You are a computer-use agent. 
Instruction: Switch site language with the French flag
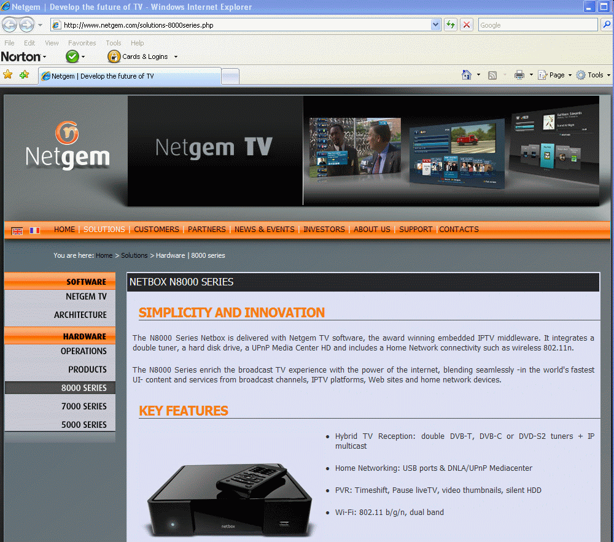[35, 231]
